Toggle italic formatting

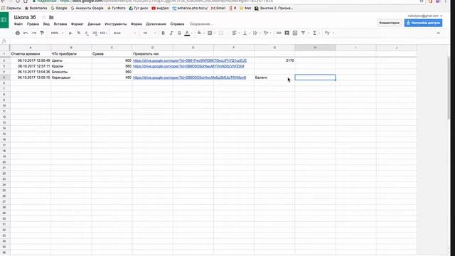pos(171,33)
